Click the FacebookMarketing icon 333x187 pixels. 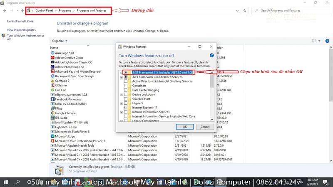pos(52,99)
